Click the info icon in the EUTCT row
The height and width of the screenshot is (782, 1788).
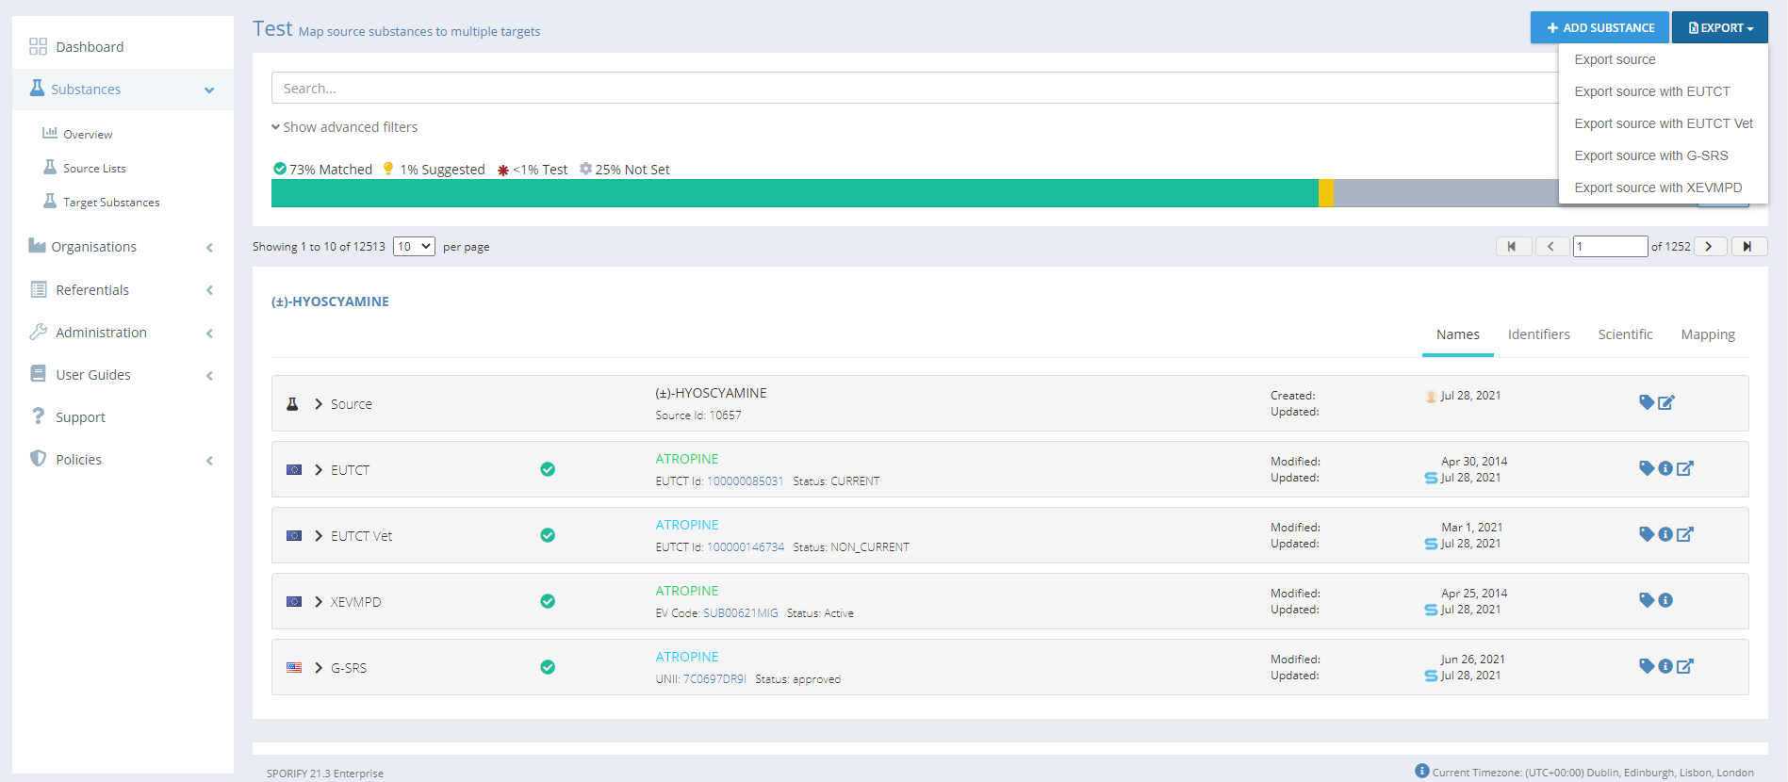[x=1665, y=468]
